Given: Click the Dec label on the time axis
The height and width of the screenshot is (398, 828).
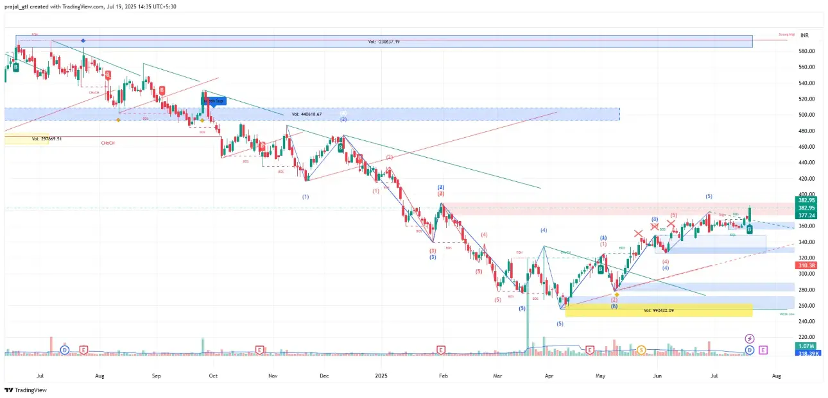Looking at the screenshot, I should (324, 375).
